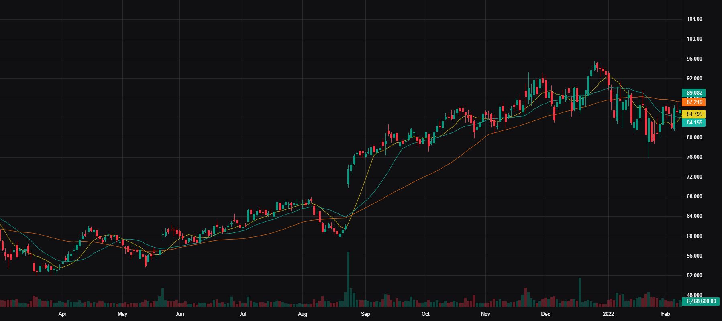Click the 48.000 price axis label

pos(694,295)
